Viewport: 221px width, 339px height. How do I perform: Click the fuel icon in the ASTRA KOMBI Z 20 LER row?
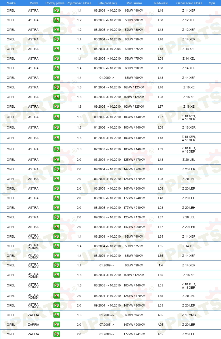click(x=57, y=305)
